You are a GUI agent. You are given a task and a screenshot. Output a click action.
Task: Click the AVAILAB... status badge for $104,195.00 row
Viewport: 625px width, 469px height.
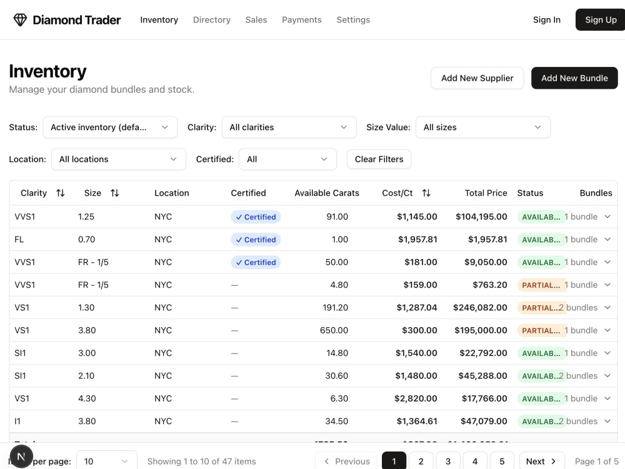coord(541,217)
